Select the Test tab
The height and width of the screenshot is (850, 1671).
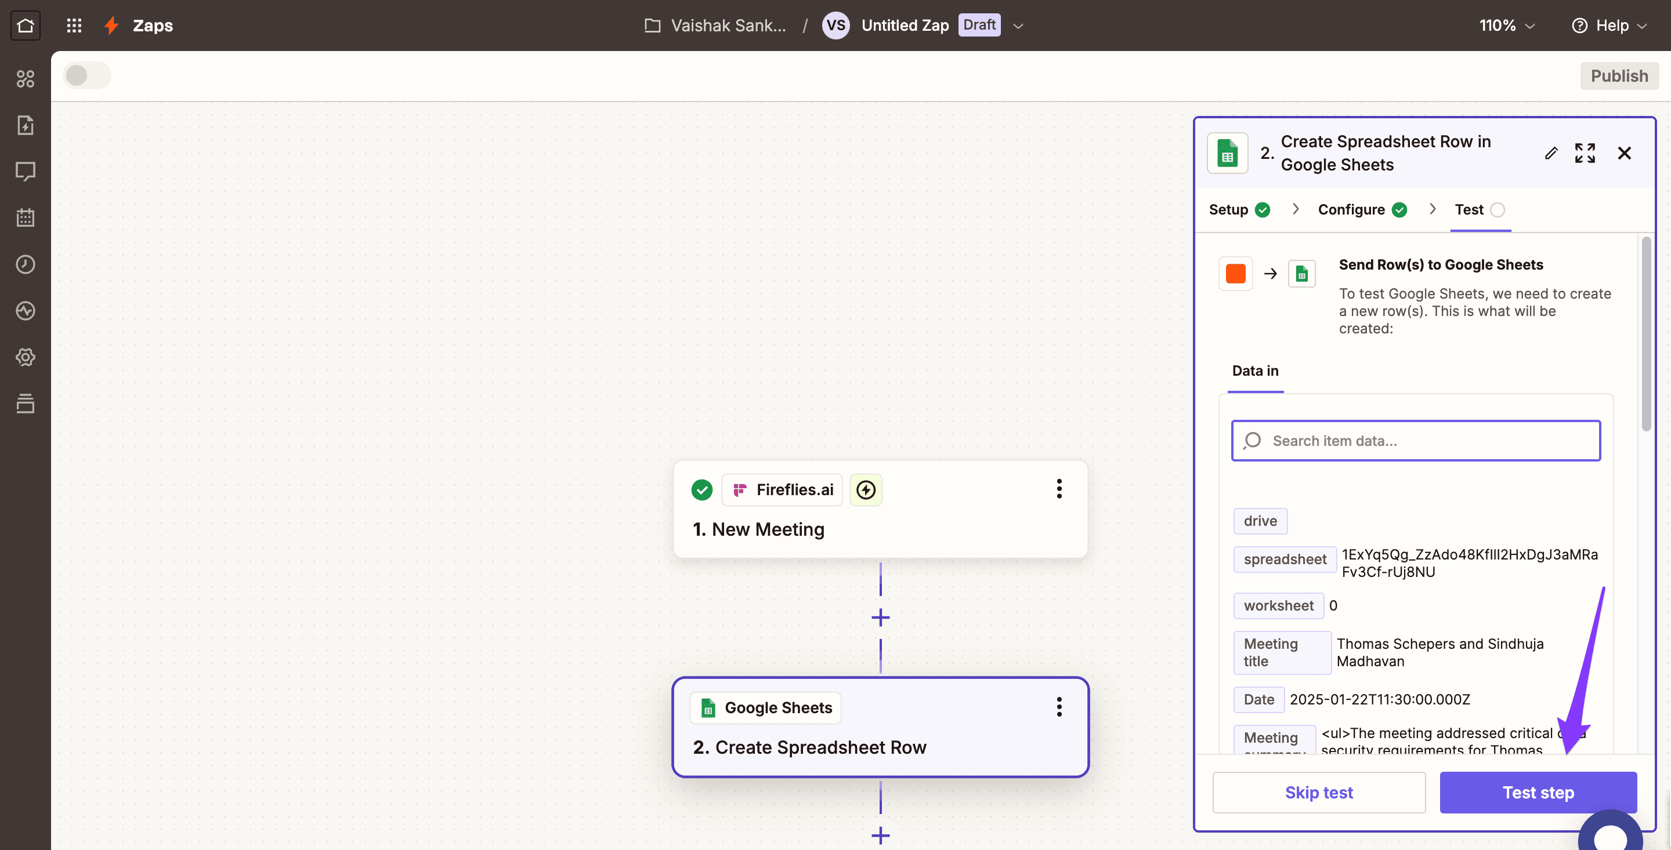point(1480,209)
